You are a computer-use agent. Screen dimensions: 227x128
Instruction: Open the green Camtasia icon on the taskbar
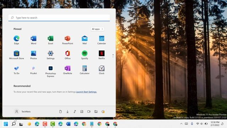click(53, 124)
